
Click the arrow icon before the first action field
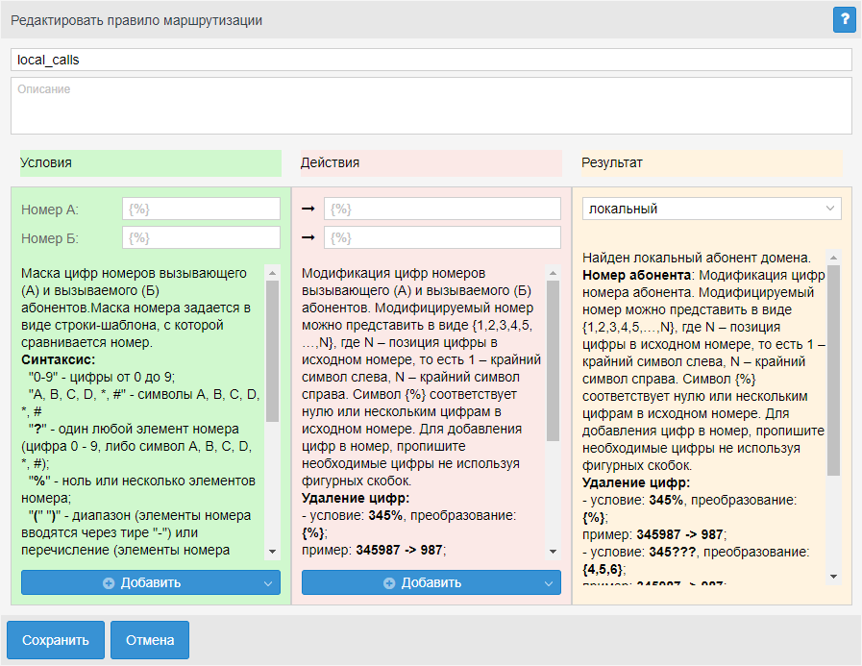308,209
